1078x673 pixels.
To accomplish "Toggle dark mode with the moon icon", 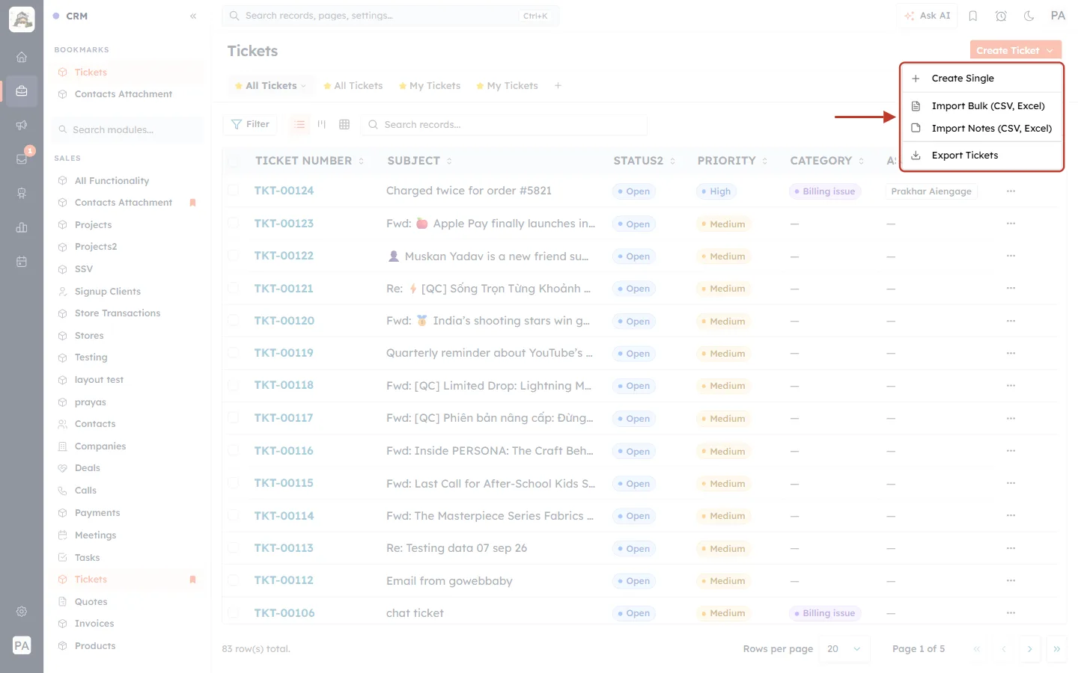I will [1029, 16].
